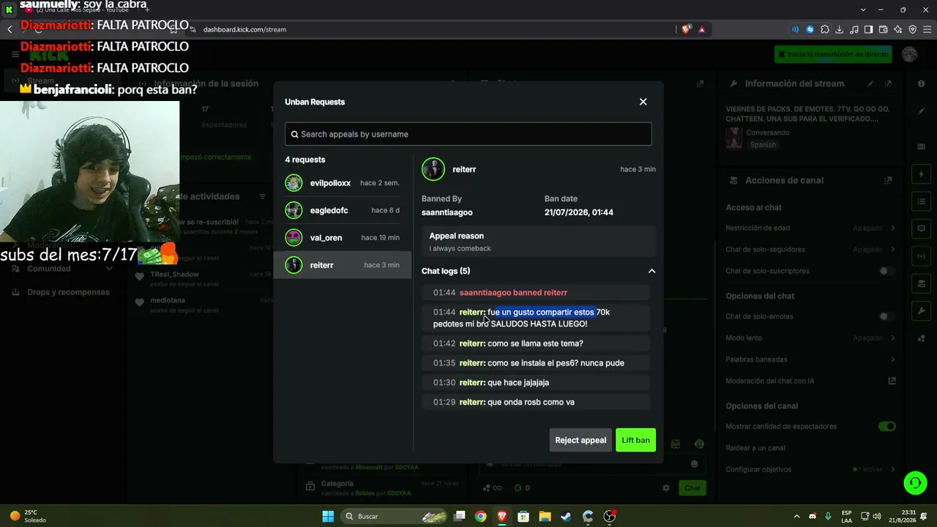Image resolution: width=937 pixels, height=527 pixels.
Task: Open Steam from taskbar
Action: 566,516
